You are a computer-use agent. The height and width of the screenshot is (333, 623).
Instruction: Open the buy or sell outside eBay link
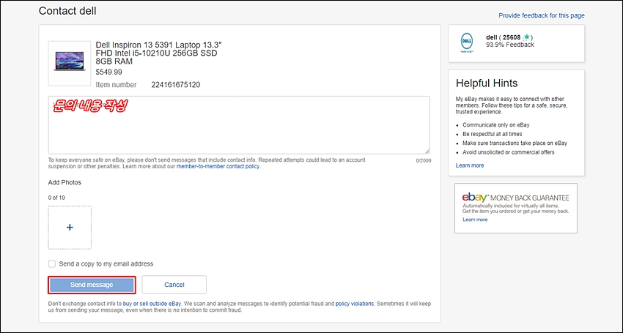click(152, 304)
